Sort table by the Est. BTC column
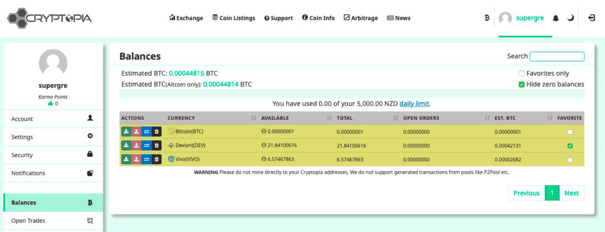This screenshot has width=605, height=232. pos(524,118)
